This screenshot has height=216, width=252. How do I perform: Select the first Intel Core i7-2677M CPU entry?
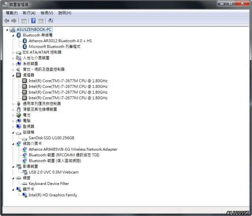coord(68,81)
